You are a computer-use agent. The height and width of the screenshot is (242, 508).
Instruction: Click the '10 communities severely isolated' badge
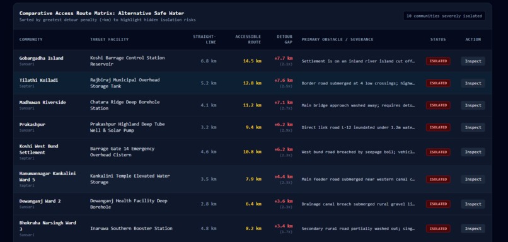pos(444,16)
